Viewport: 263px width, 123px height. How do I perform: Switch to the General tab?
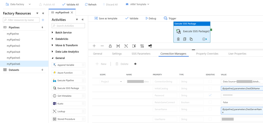pos(97,54)
